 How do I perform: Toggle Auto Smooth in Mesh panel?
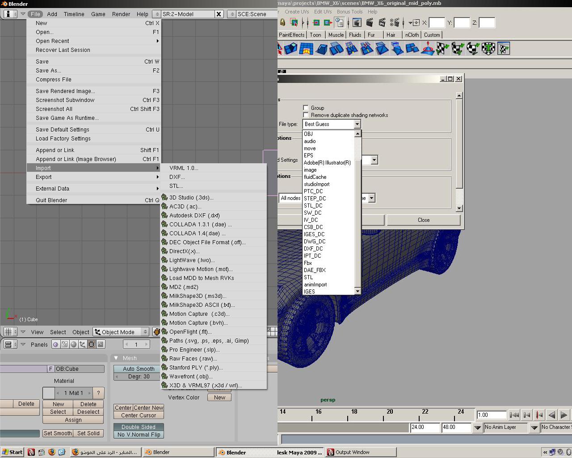coord(139,369)
